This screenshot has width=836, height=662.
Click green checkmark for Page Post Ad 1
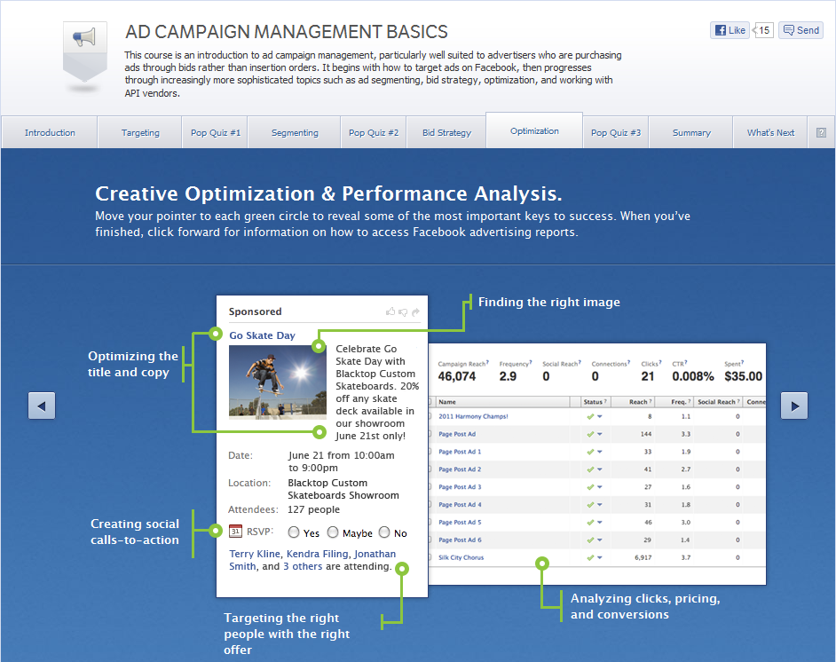click(x=590, y=452)
